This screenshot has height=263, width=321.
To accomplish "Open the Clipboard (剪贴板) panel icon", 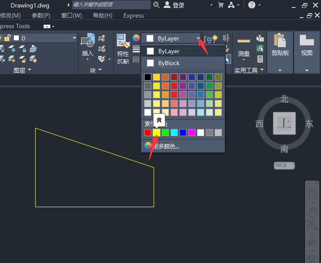I will pos(280,40).
